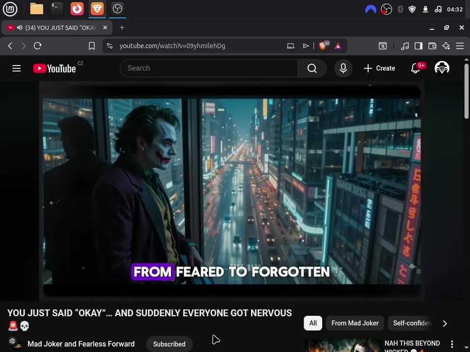Search with your voice microphone button
The height and width of the screenshot is (352, 470).
343,68
